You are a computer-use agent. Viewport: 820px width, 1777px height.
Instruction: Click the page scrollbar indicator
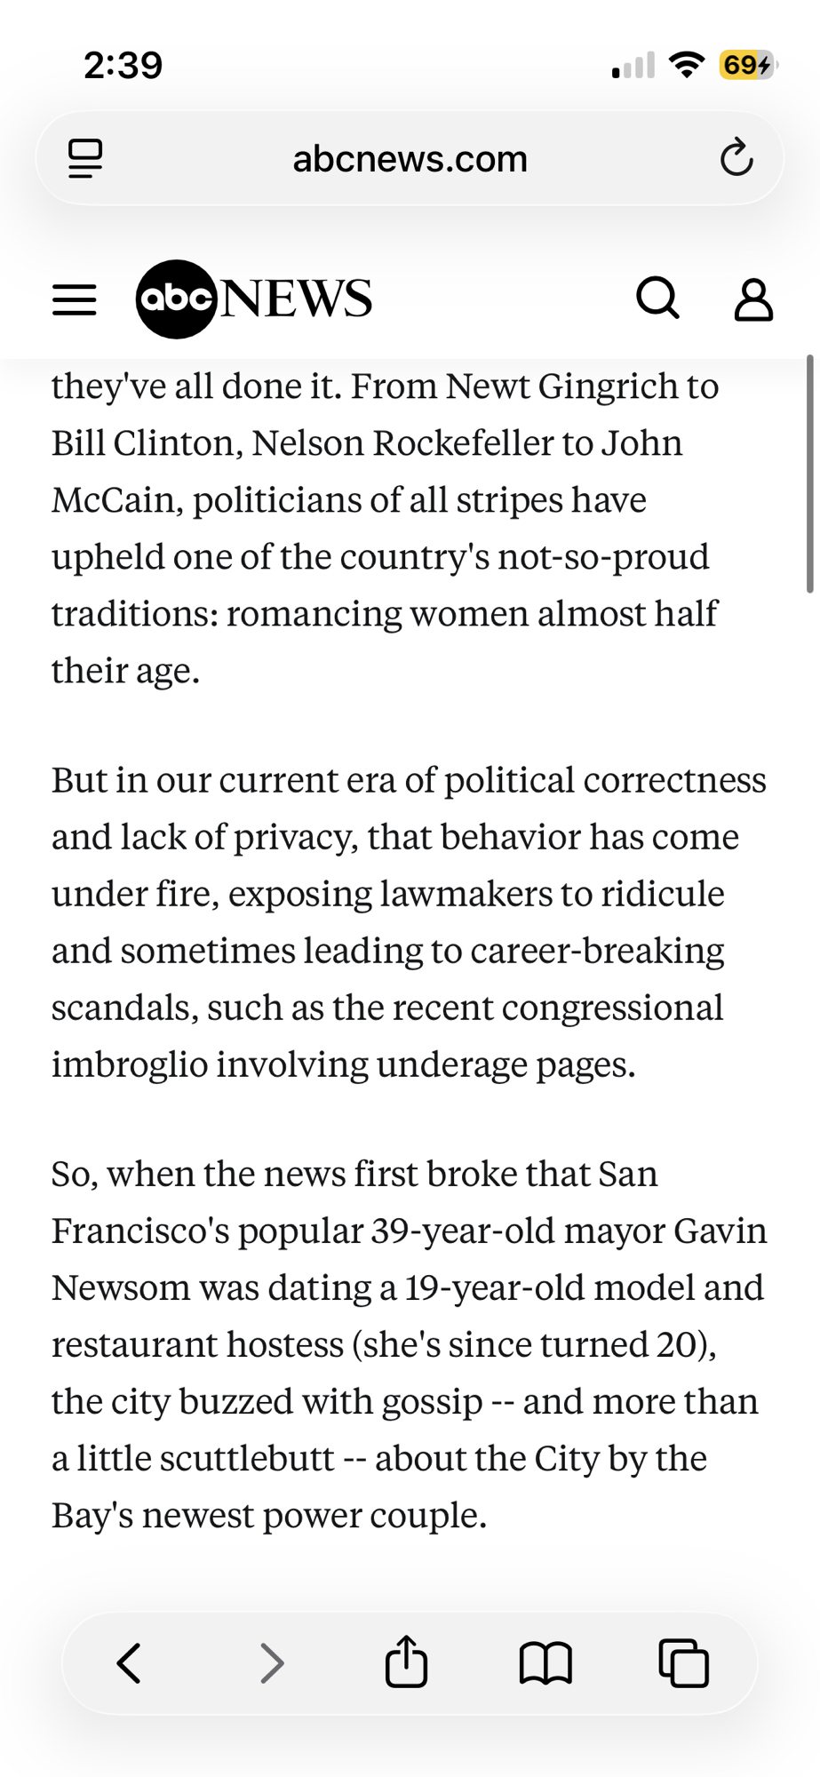[809, 473]
